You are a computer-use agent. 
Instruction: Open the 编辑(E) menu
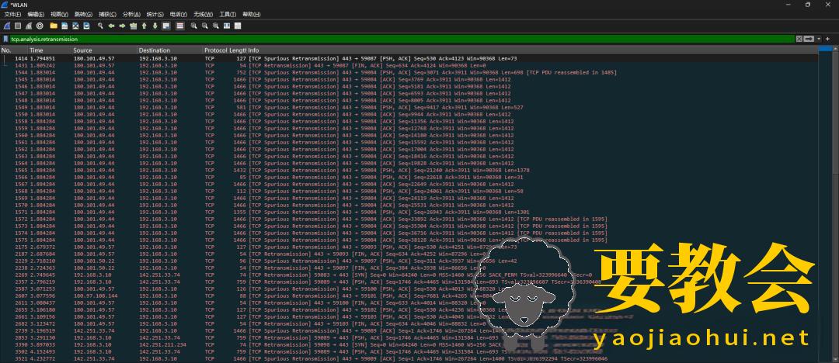(37, 14)
